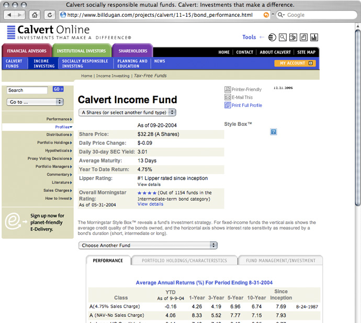Select Fund Management/Investment tab
361x323 pixels.
point(280,261)
